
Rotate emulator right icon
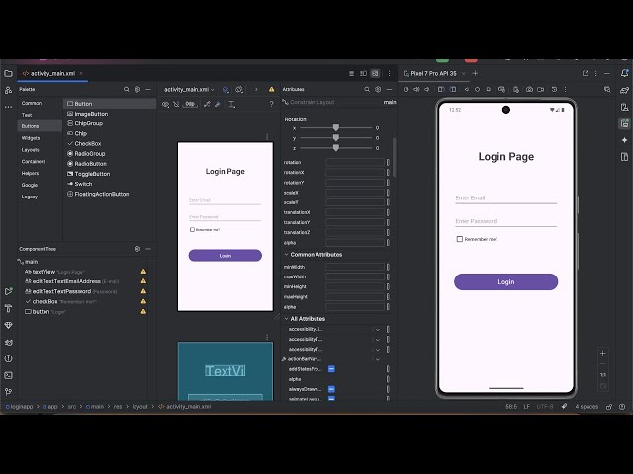[453, 89]
